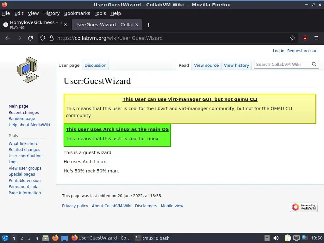Select the User page tab
324x243 pixels.
(69, 65)
